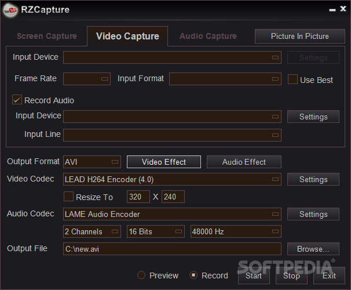Switch to the Screen Capture tab
Screen dimensions: 351x290
[47, 36]
